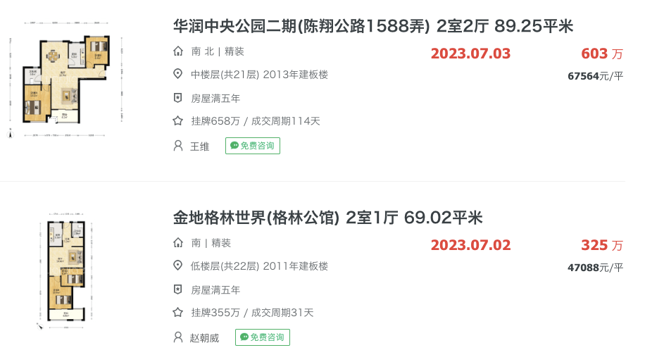Screen dimensions: 645x362
Task: Click shield icon in second listing
Action: tap(178, 289)
